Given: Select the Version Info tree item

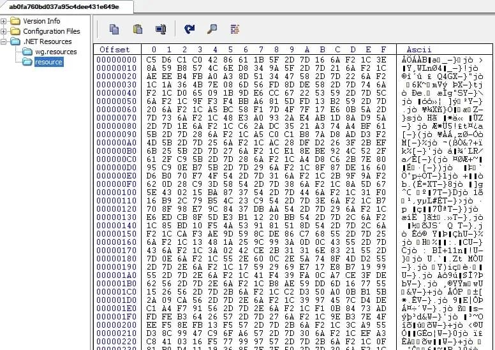Looking at the screenshot, I should pyautogui.click(x=41, y=21).
